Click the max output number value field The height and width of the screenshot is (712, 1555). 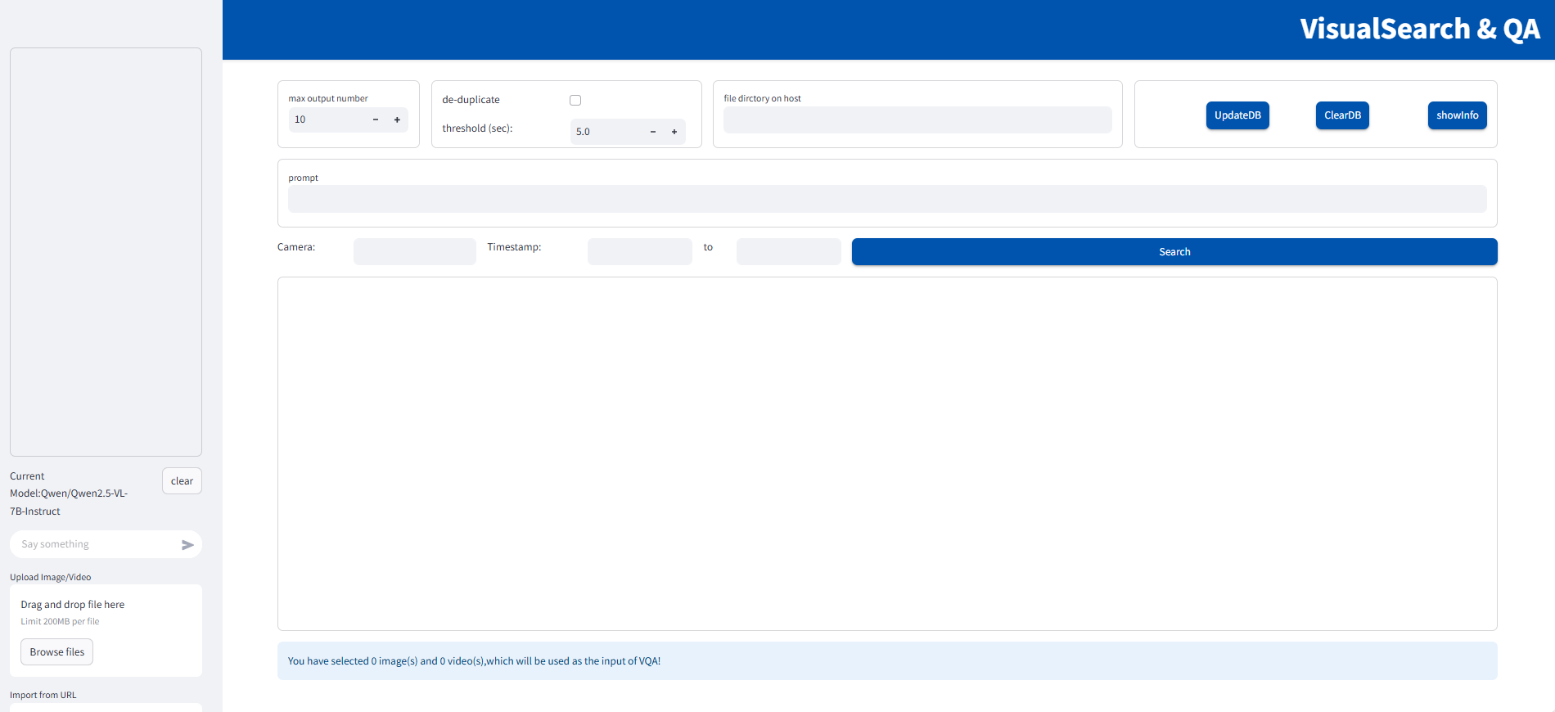(x=326, y=120)
